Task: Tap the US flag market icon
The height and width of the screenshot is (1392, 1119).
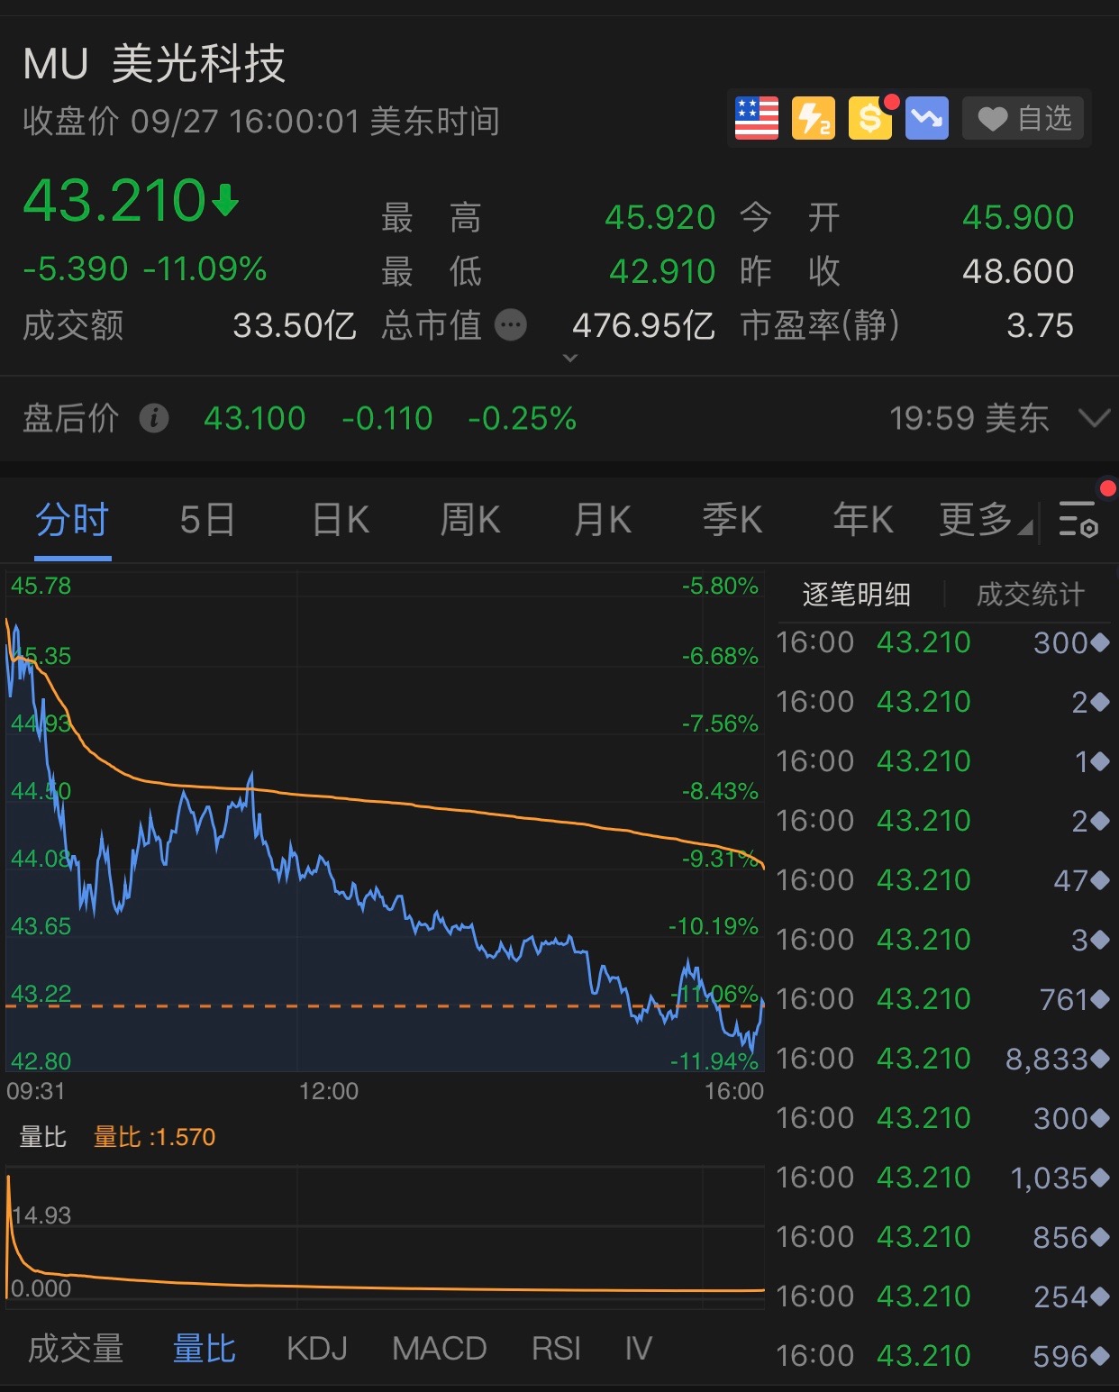Action: tap(756, 118)
